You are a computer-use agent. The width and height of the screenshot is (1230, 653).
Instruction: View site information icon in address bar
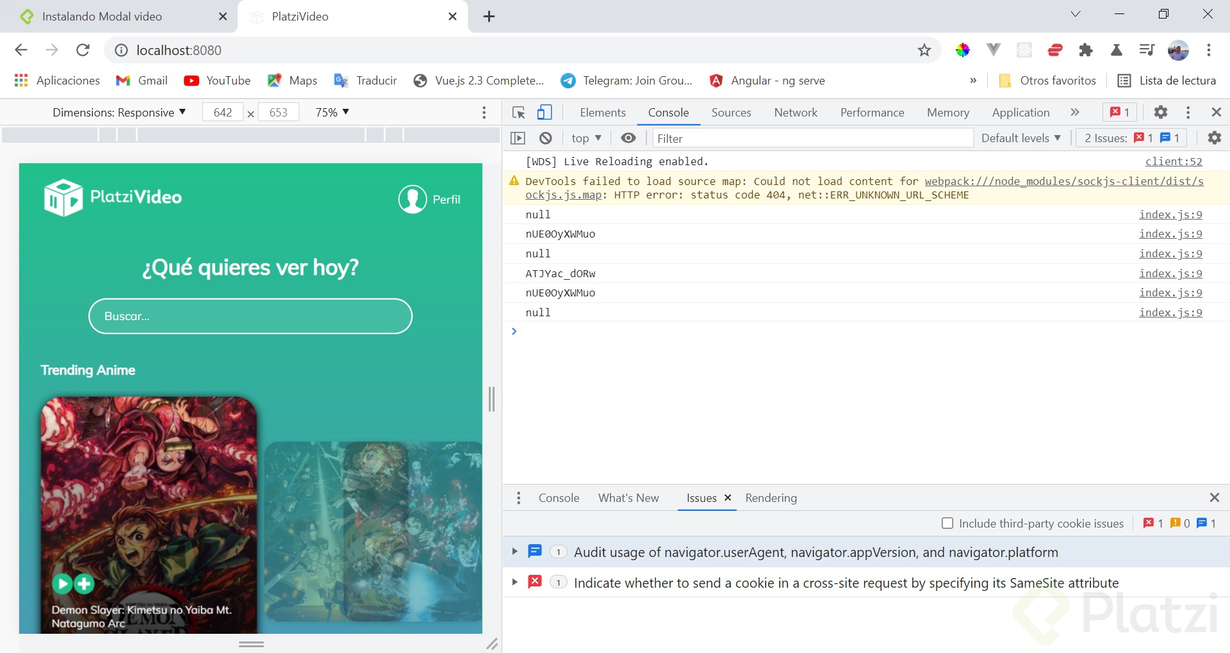(x=121, y=50)
